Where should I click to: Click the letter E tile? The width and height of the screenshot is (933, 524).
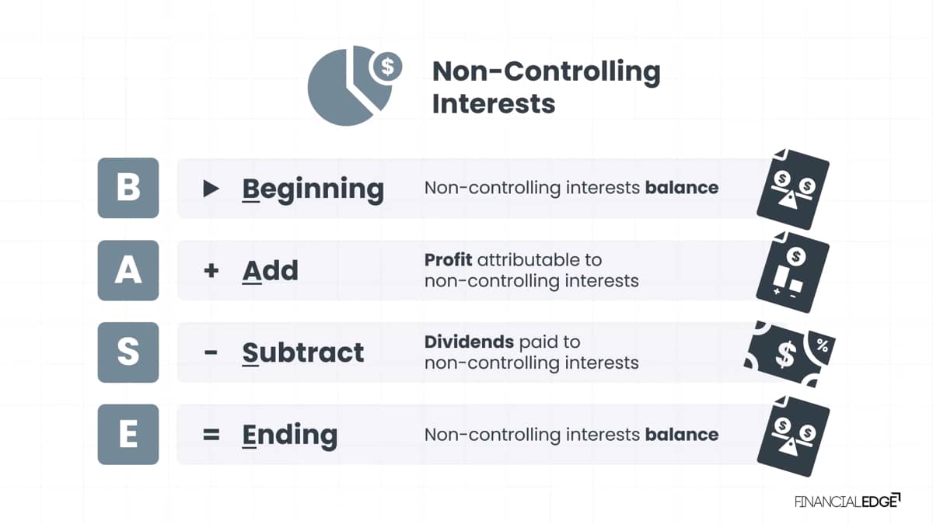click(x=128, y=435)
